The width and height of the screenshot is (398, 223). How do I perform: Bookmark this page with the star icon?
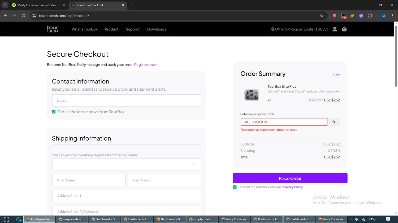pyautogui.click(x=322, y=16)
